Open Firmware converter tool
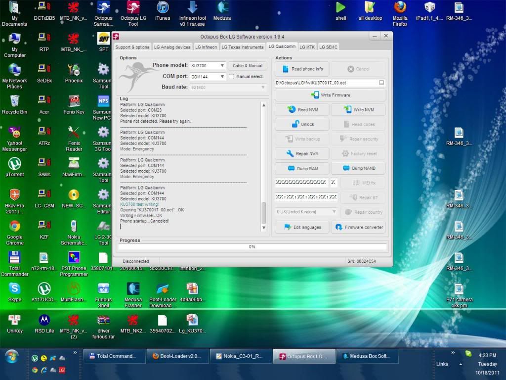The image size is (506, 380). [x=358, y=227]
